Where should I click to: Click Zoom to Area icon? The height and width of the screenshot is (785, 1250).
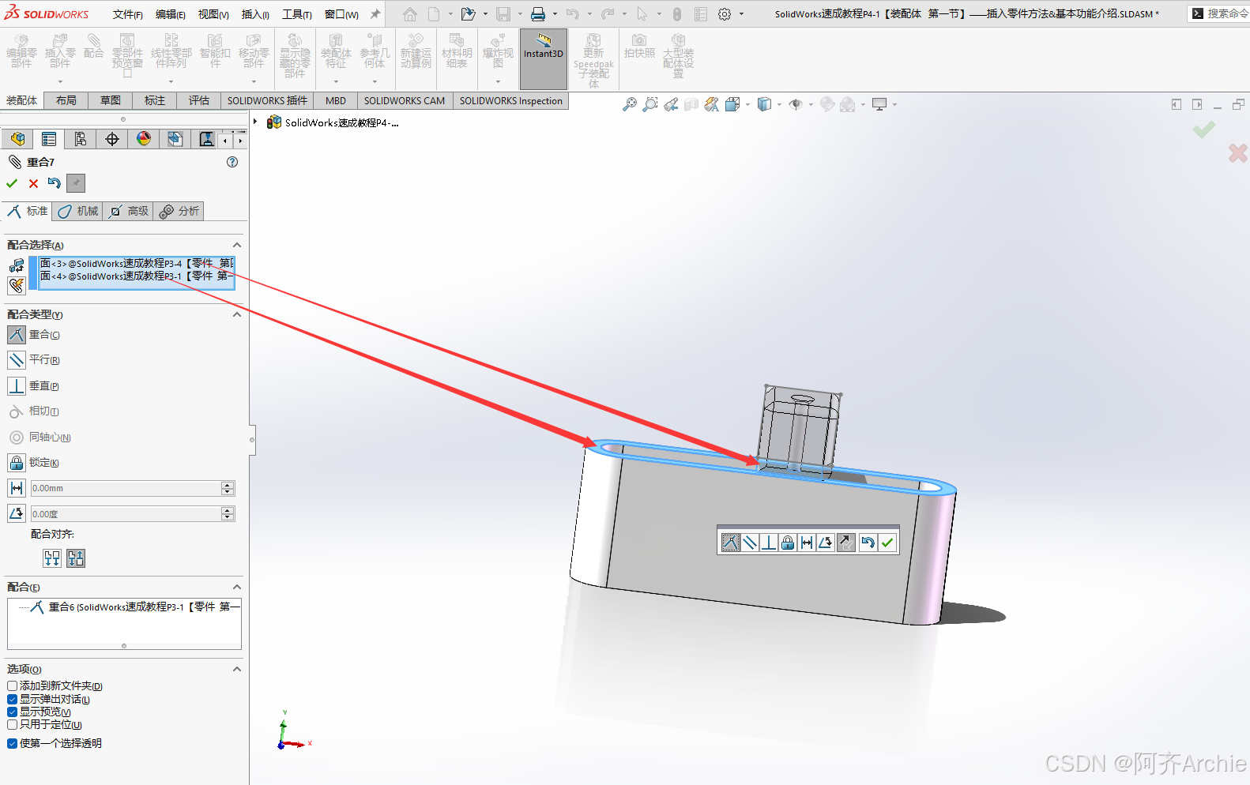pos(650,104)
